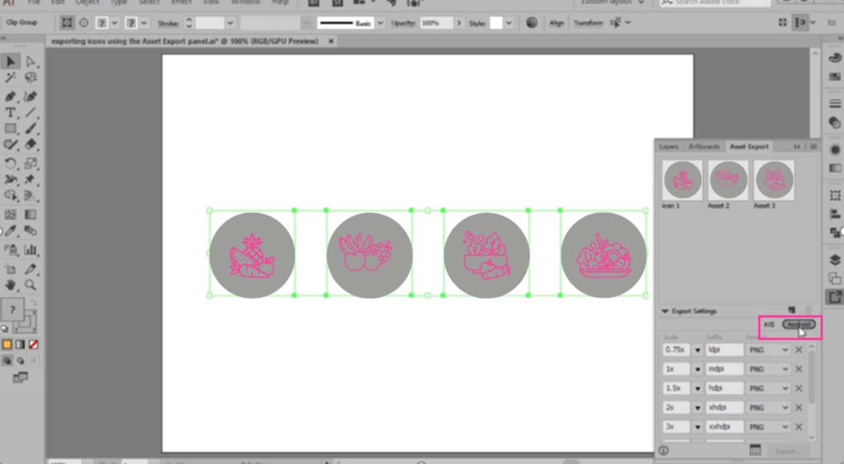Open format dropdown for mdpi row

[768, 369]
